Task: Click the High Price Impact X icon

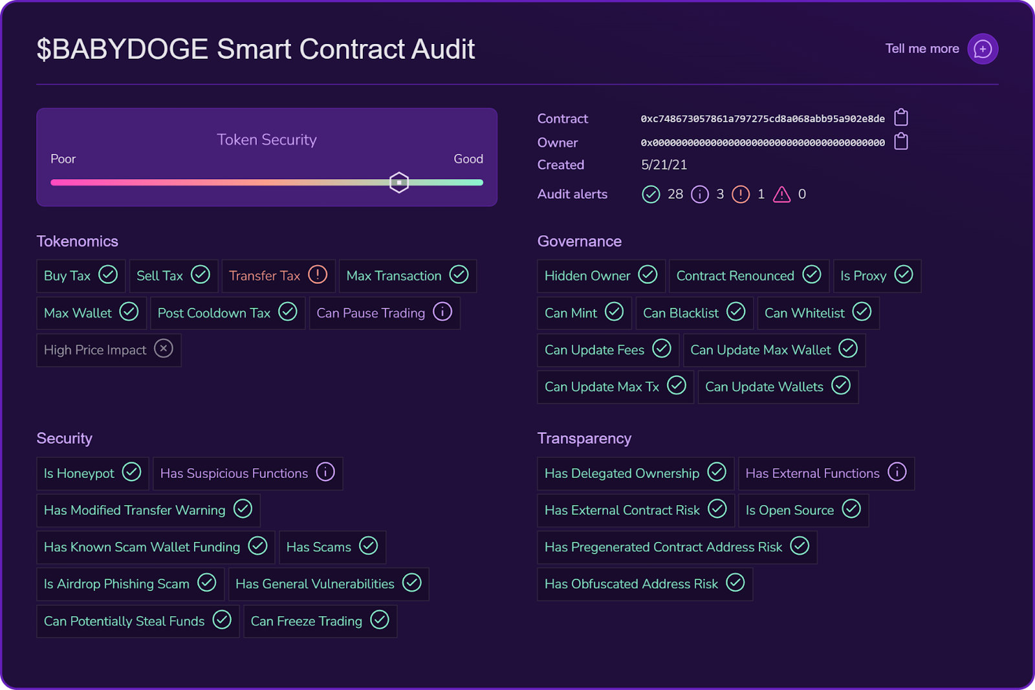Action: click(164, 349)
